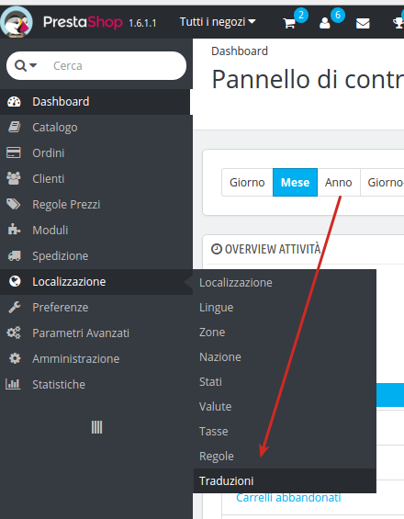Click the Overview Attività clock icon
404x519 pixels.
click(x=217, y=249)
